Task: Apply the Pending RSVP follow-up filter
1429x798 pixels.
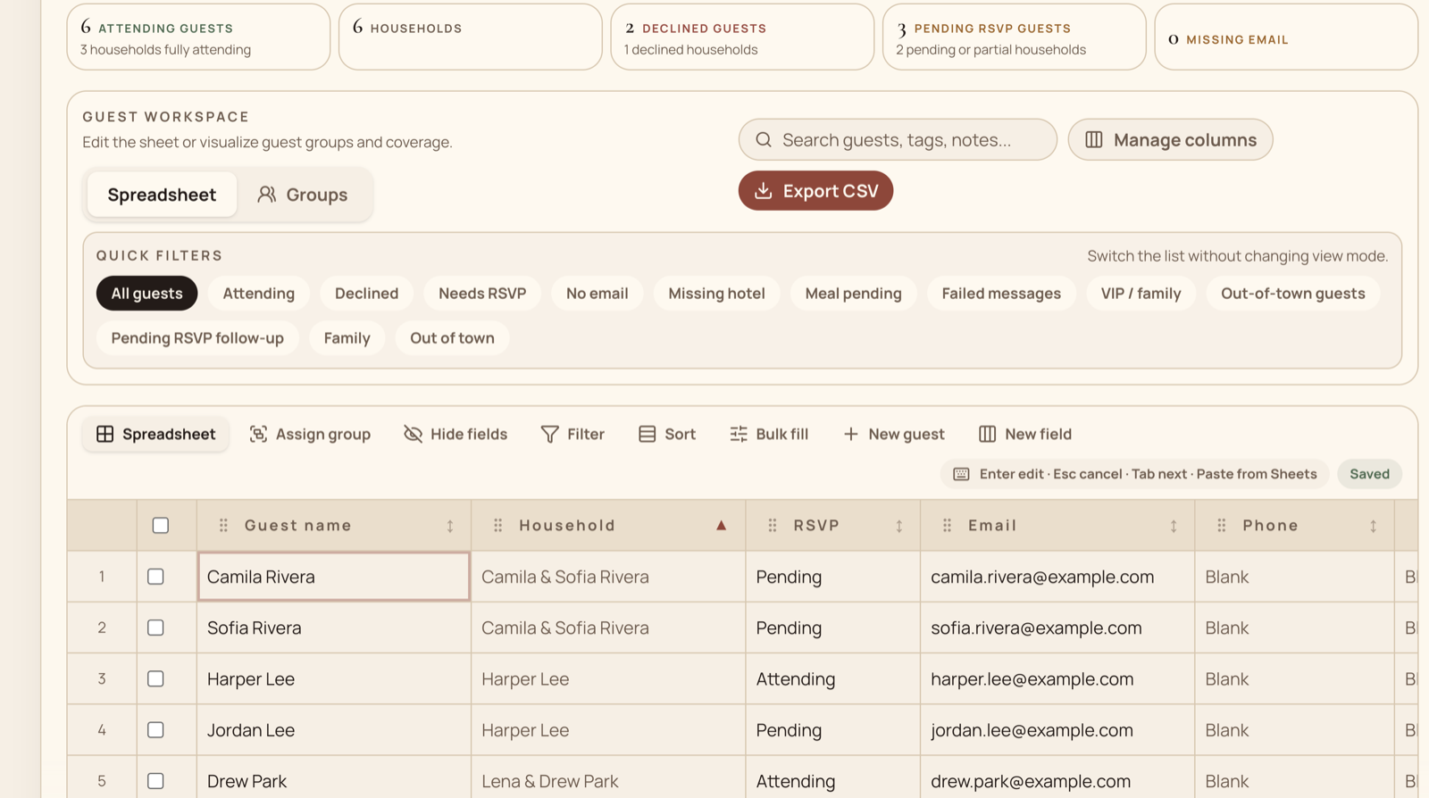Action: click(197, 338)
